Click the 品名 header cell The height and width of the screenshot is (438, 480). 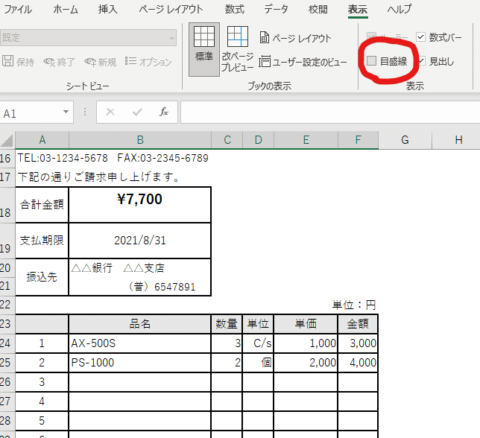point(140,323)
